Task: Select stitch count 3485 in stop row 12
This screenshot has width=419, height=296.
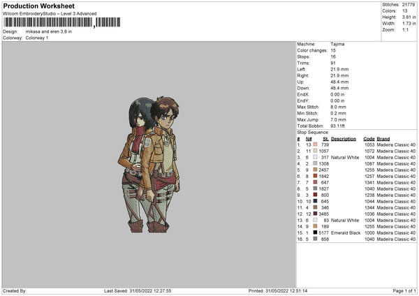Action: click(323, 214)
